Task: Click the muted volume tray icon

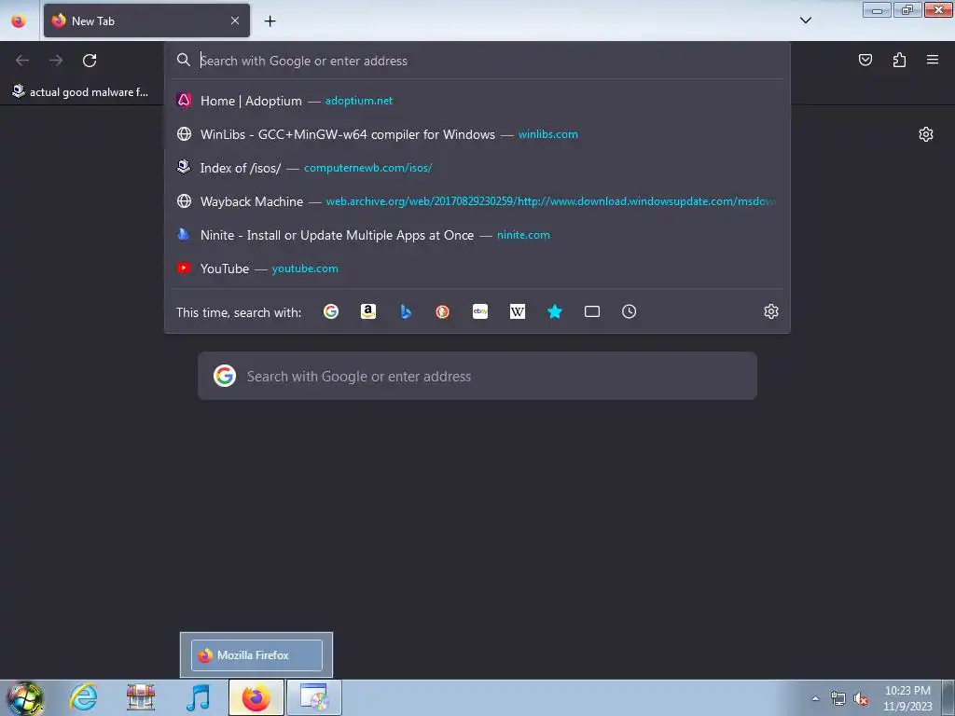Action: click(x=861, y=699)
